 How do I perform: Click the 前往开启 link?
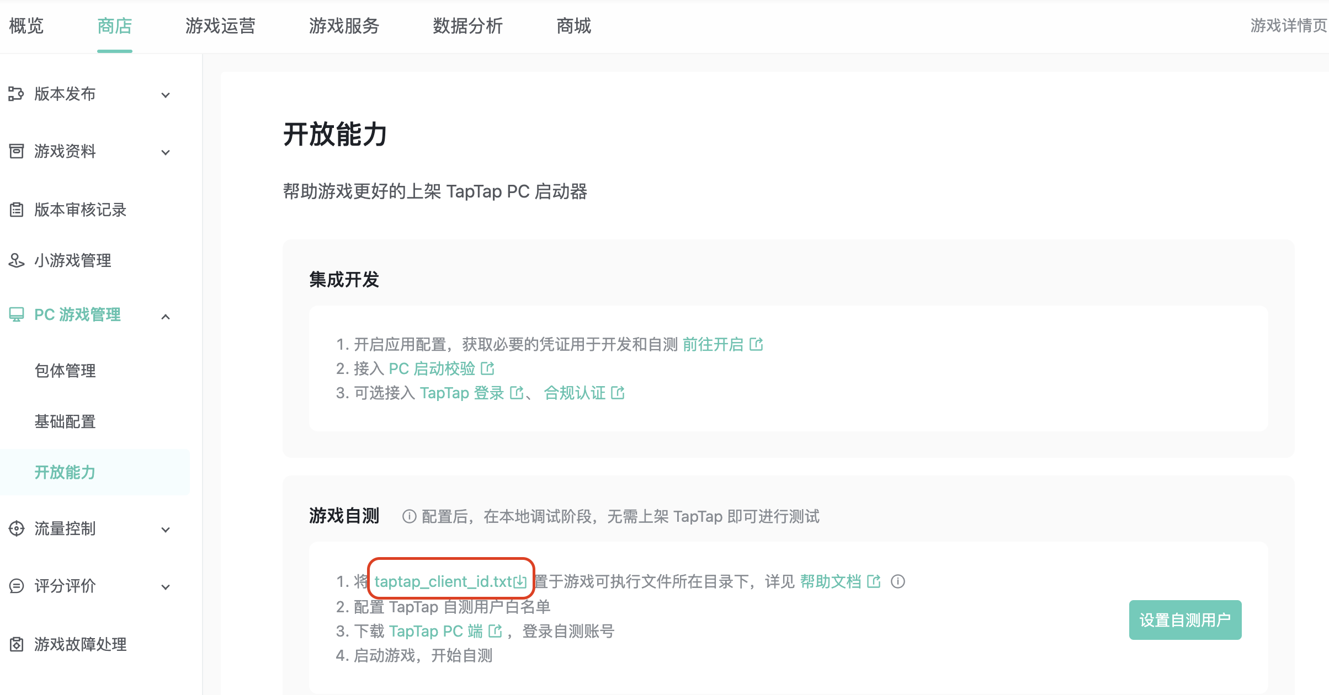click(x=713, y=344)
